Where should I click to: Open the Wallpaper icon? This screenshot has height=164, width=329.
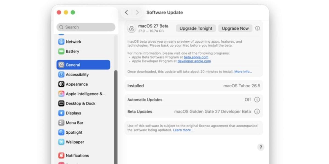coord(61,142)
